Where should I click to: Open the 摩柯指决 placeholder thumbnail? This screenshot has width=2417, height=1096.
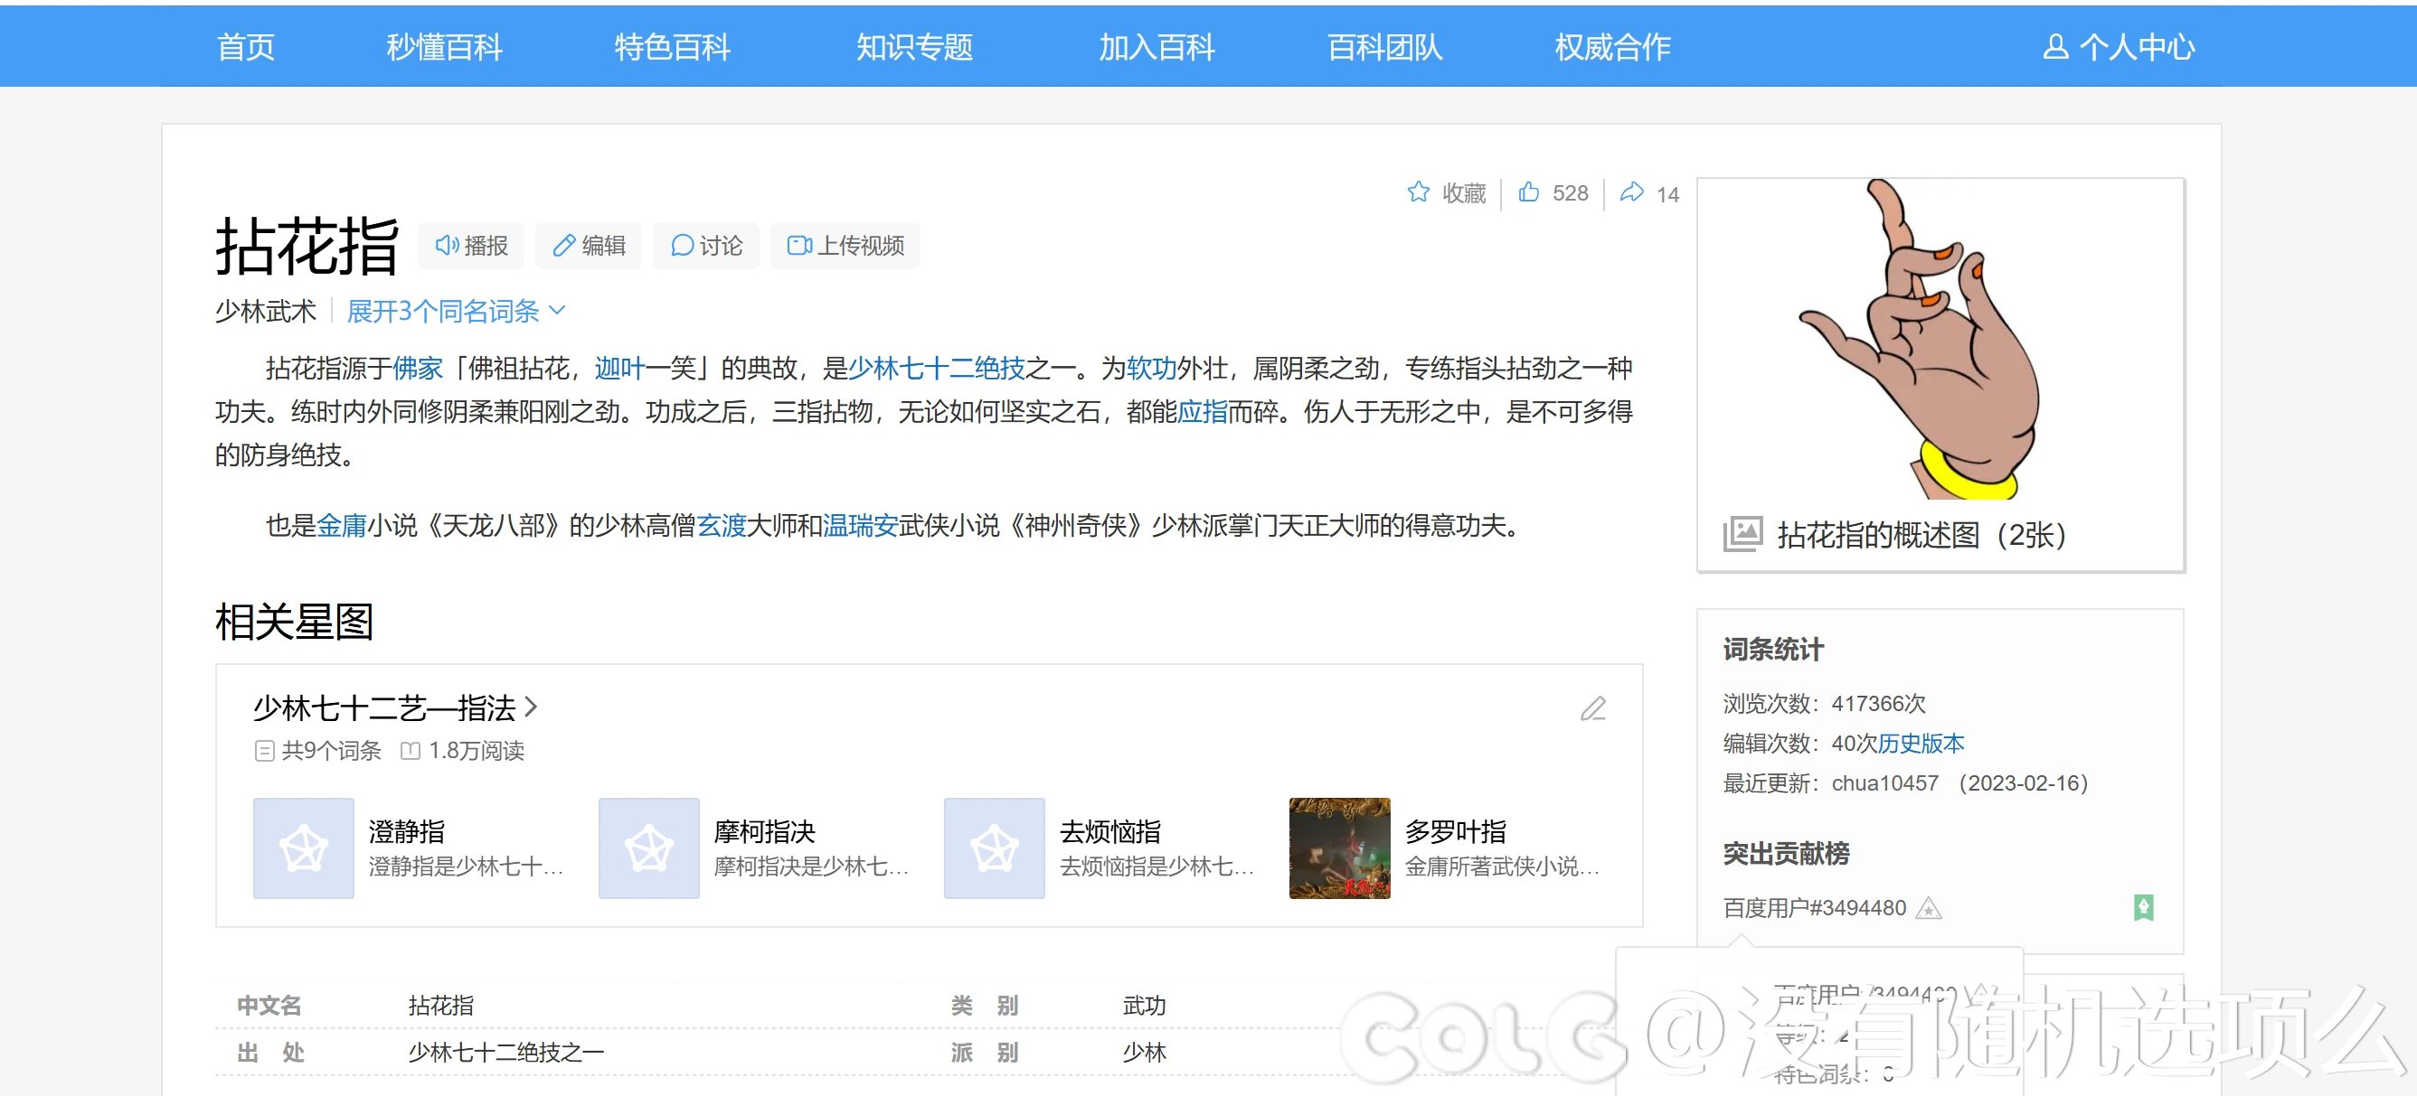click(648, 848)
